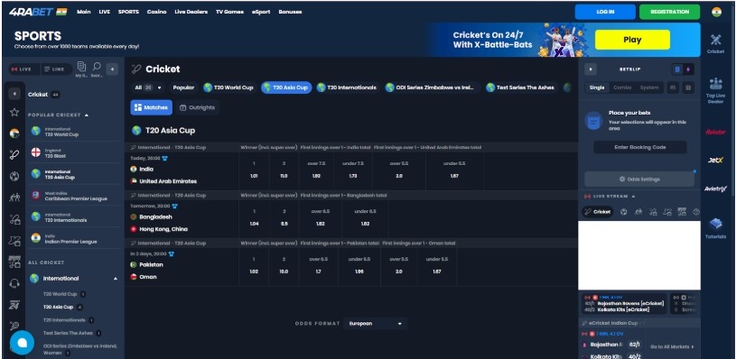The height and width of the screenshot is (359, 736).
Task: Select kabaddi icon in live stream filter
Action: click(638, 212)
